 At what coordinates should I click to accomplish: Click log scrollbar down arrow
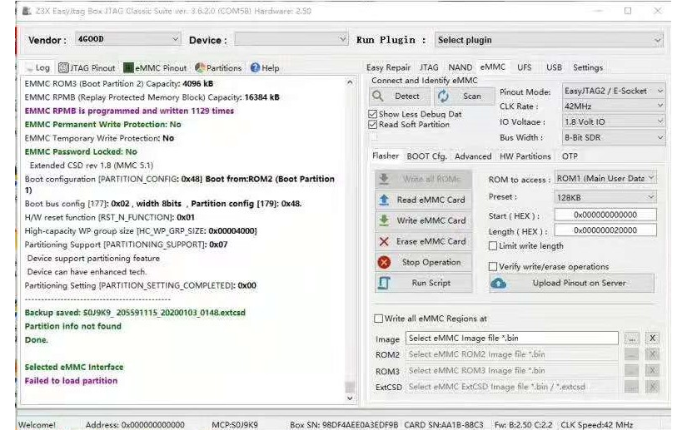pyautogui.click(x=350, y=398)
